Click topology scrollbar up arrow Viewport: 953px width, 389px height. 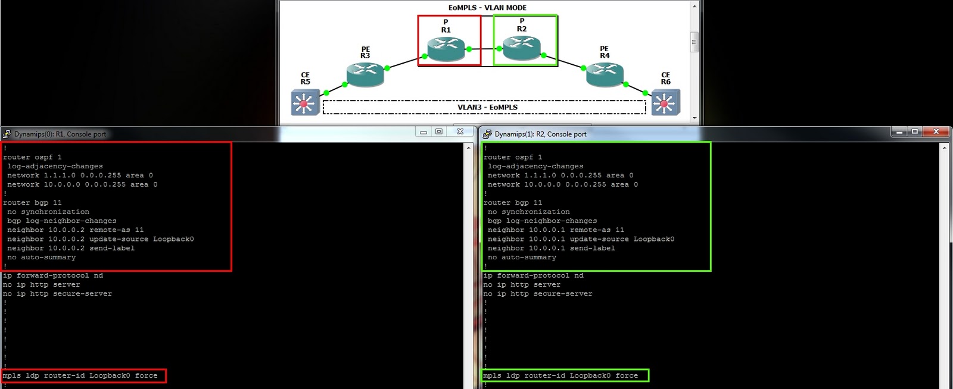[x=694, y=7]
